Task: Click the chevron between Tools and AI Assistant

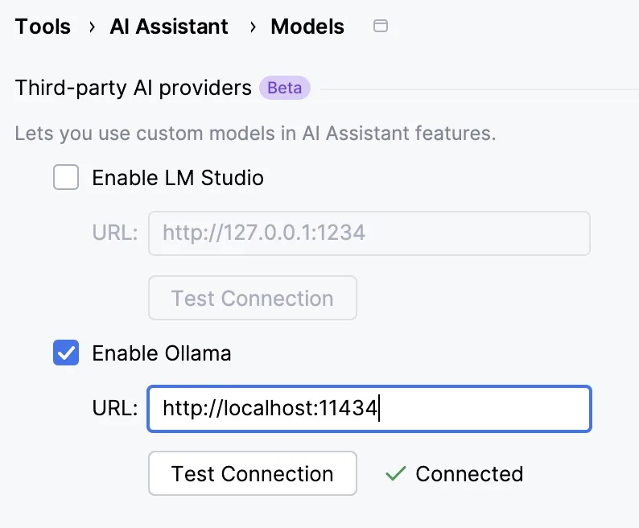Action: point(90,27)
